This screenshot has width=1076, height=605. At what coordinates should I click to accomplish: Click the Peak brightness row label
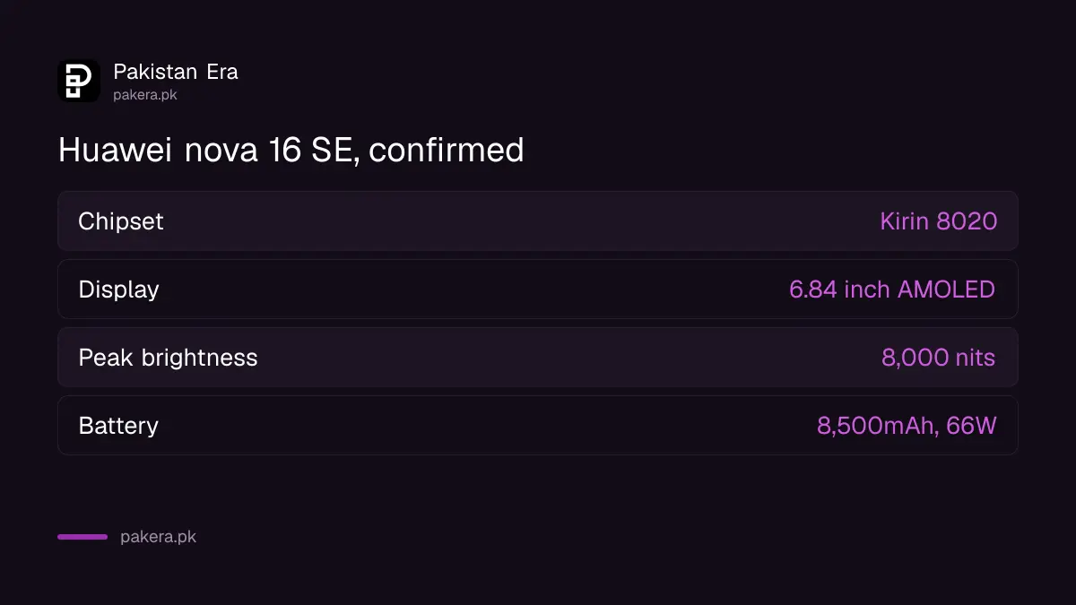168,358
